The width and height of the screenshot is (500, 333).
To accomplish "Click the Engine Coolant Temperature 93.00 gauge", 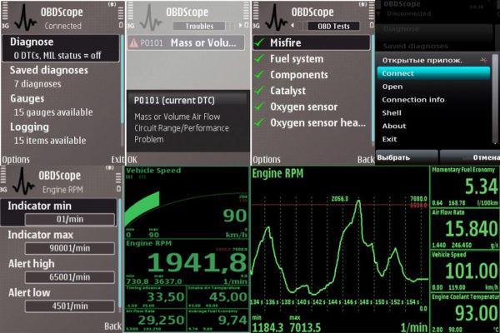I will pos(465,313).
